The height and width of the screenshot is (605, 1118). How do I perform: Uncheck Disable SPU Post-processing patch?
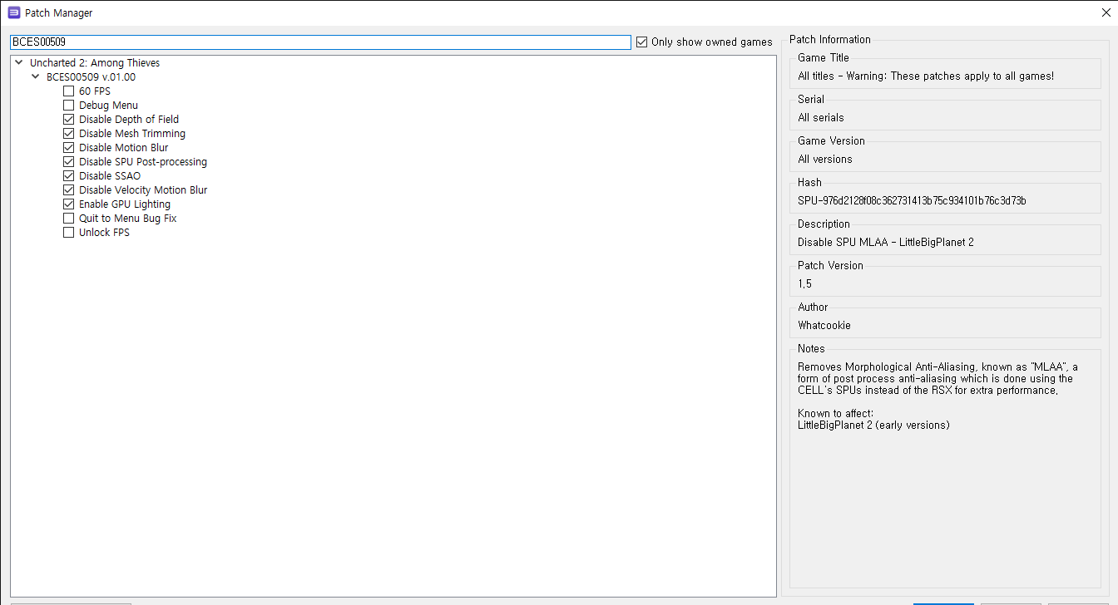pos(69,162)
